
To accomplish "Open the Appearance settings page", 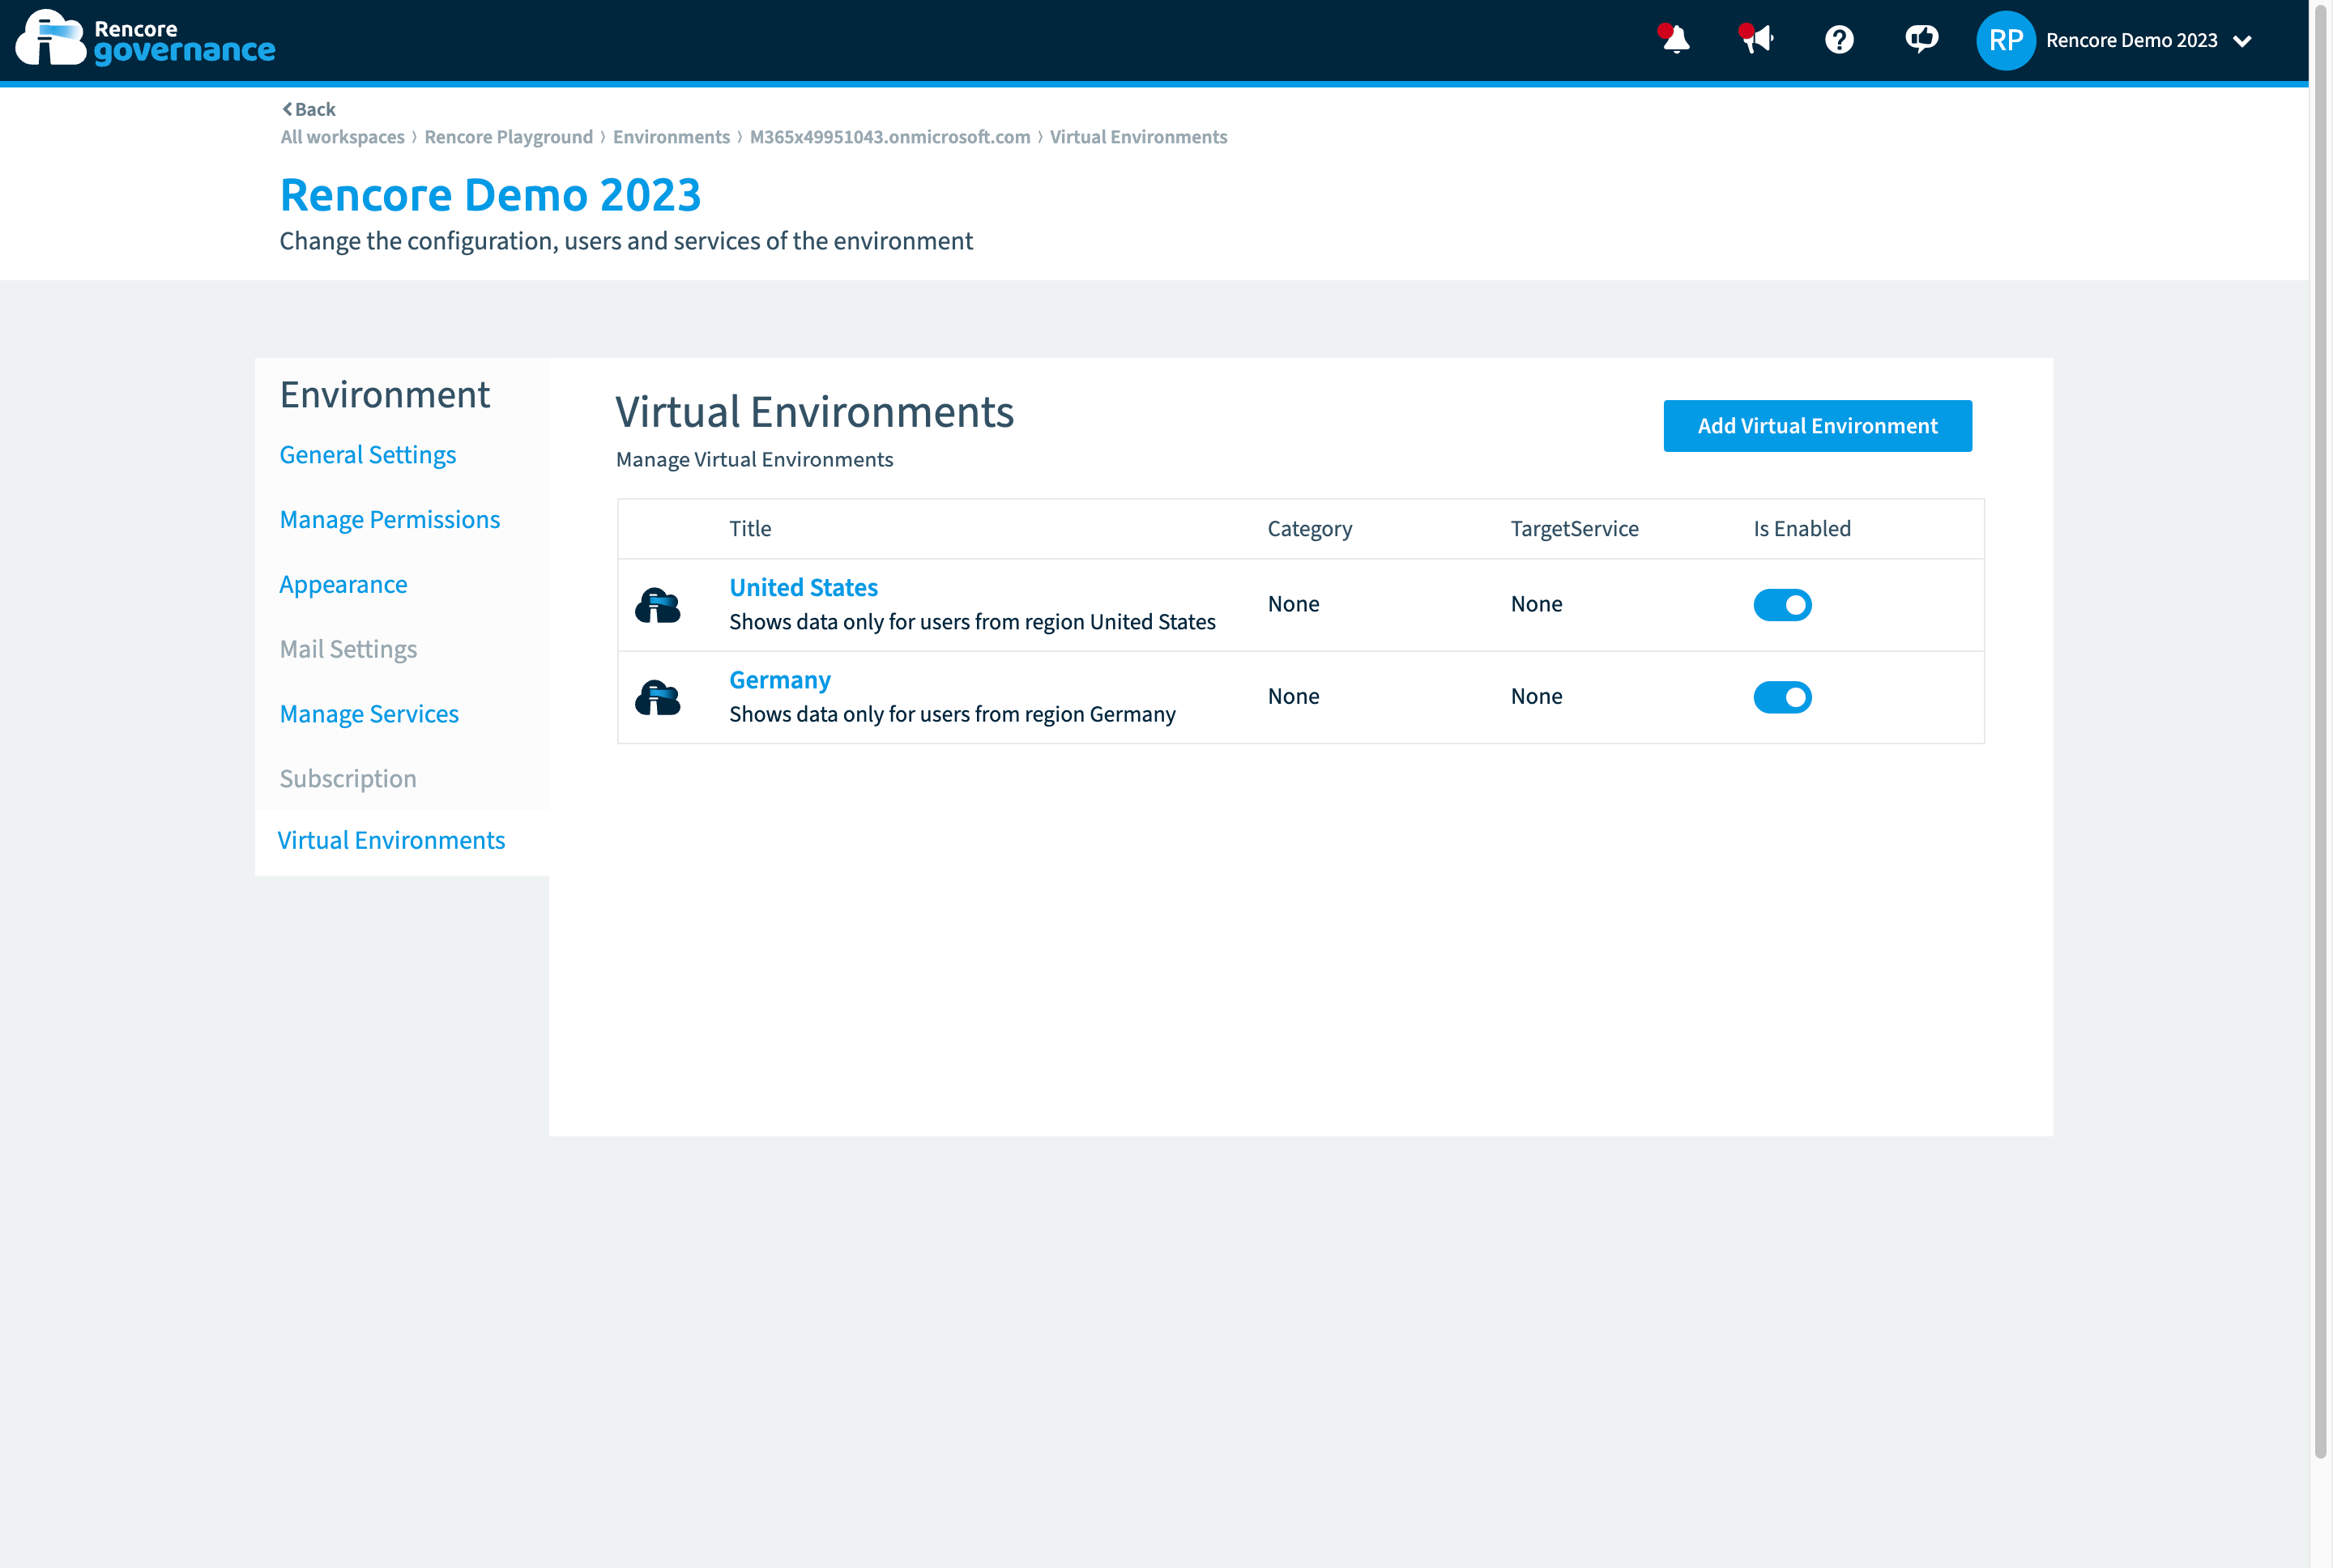I will click(x=343, y=585).
